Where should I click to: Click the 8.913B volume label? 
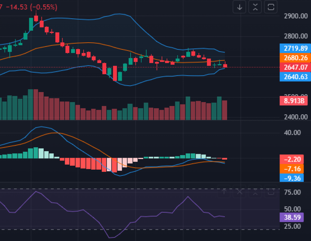pos(294,101)
